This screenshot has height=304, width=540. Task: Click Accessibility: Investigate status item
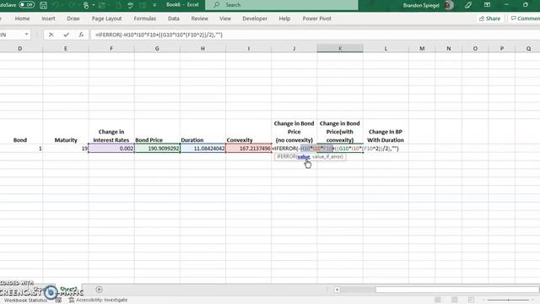click(98, 301)
